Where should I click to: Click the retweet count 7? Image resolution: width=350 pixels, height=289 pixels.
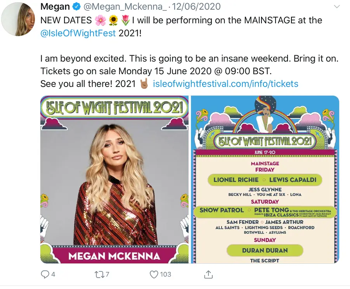coord(107,274)
